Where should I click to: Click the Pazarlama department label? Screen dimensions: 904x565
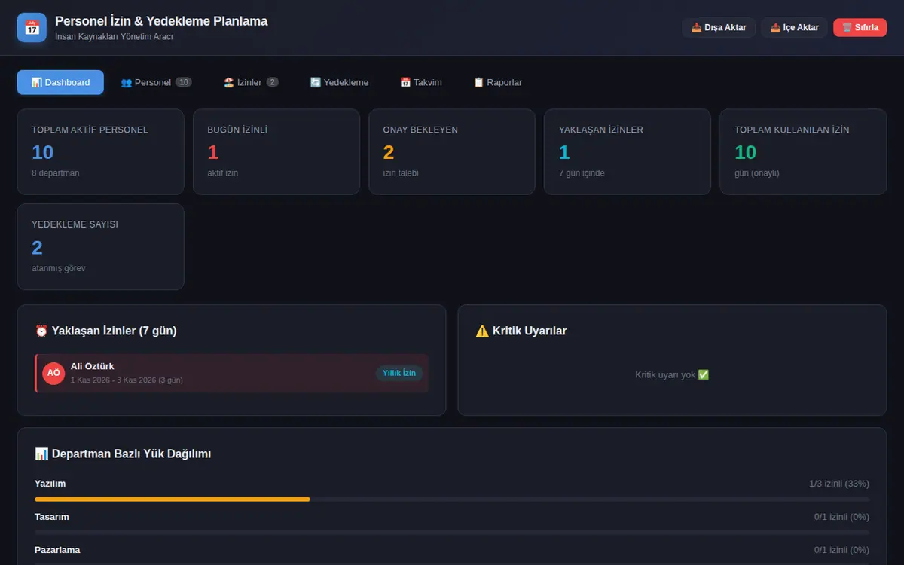pos(57,550)
